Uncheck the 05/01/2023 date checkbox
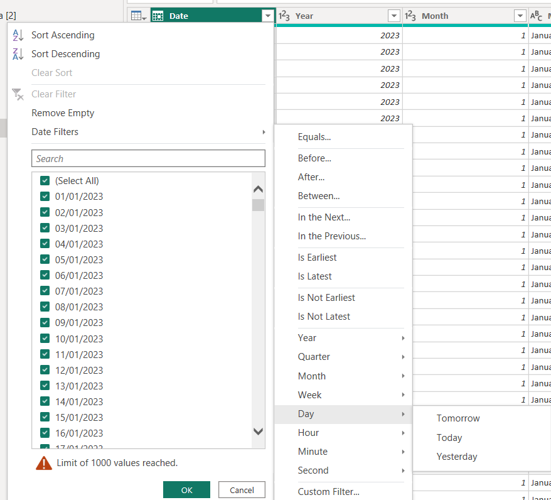This screenshot has height=500, width=551. (45, 259)
